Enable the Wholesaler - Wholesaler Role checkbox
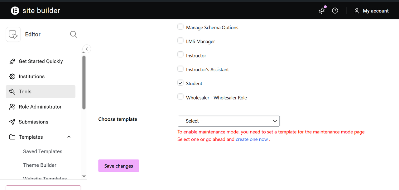 pyautogui.click(x=180, y=97)
